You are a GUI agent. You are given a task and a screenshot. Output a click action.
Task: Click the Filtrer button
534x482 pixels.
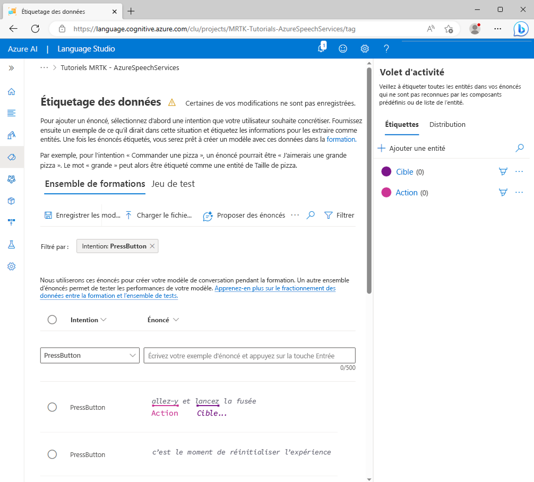pos(339,216)
